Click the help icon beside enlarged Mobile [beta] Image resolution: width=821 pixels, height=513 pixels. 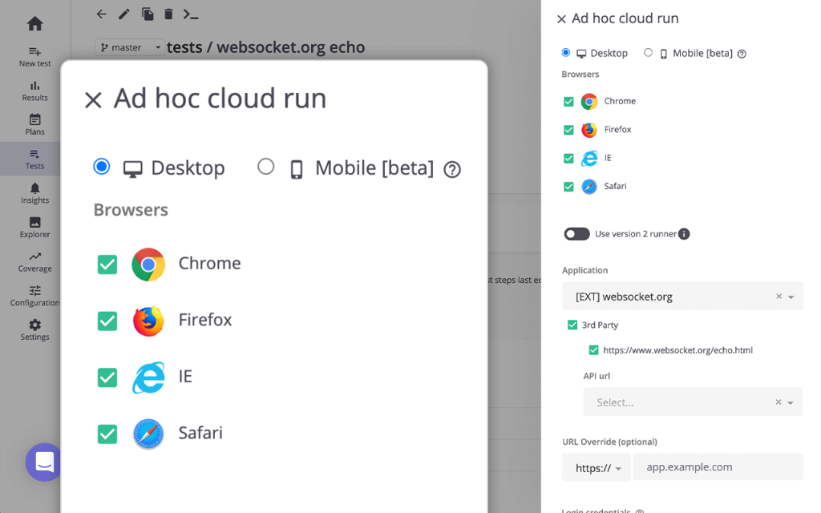pos(452,170)
